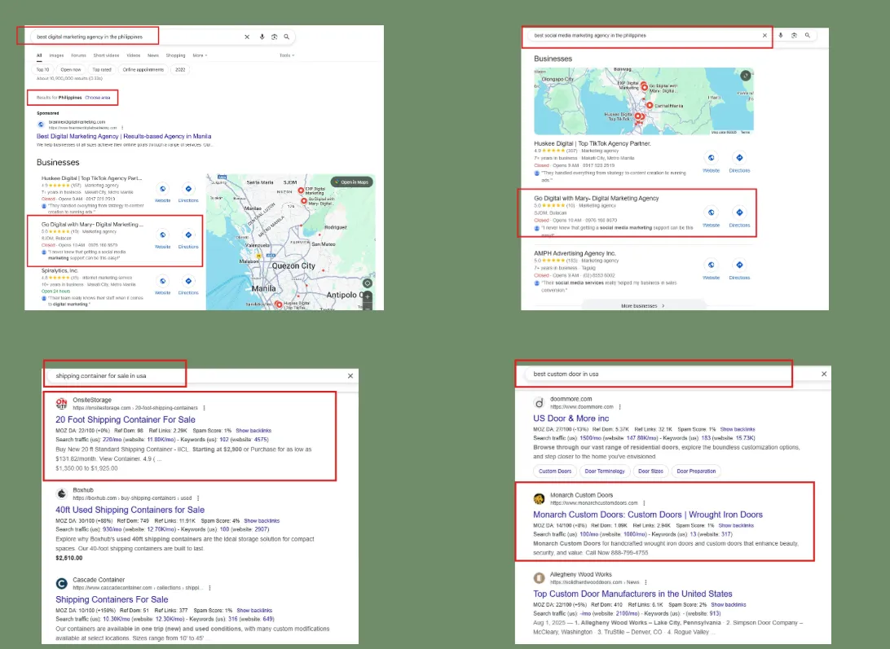The height and width of the screenshot is (649, 890).
Task: Get directions to Huskee Digital in digital marketing results
Action: click(x=188, y=189)
